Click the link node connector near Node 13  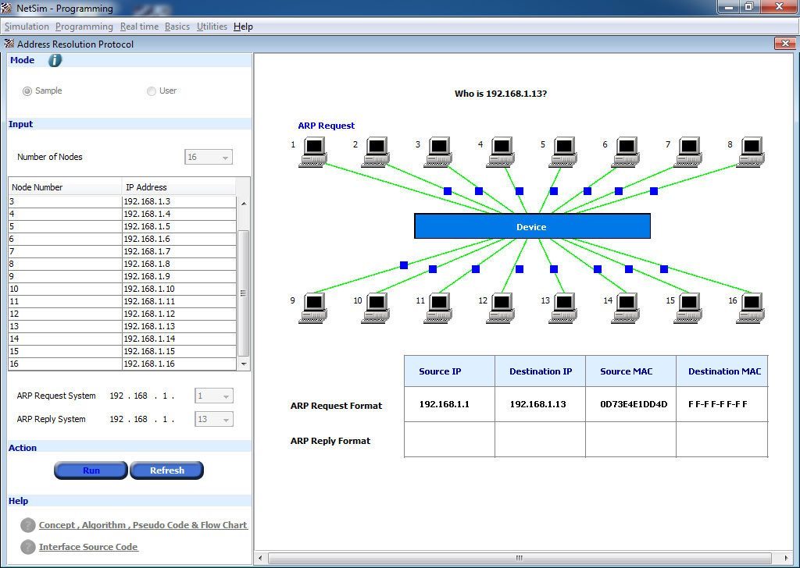(x=554, y=269)
